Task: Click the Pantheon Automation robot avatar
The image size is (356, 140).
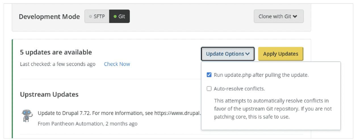Action: point(27,115)
